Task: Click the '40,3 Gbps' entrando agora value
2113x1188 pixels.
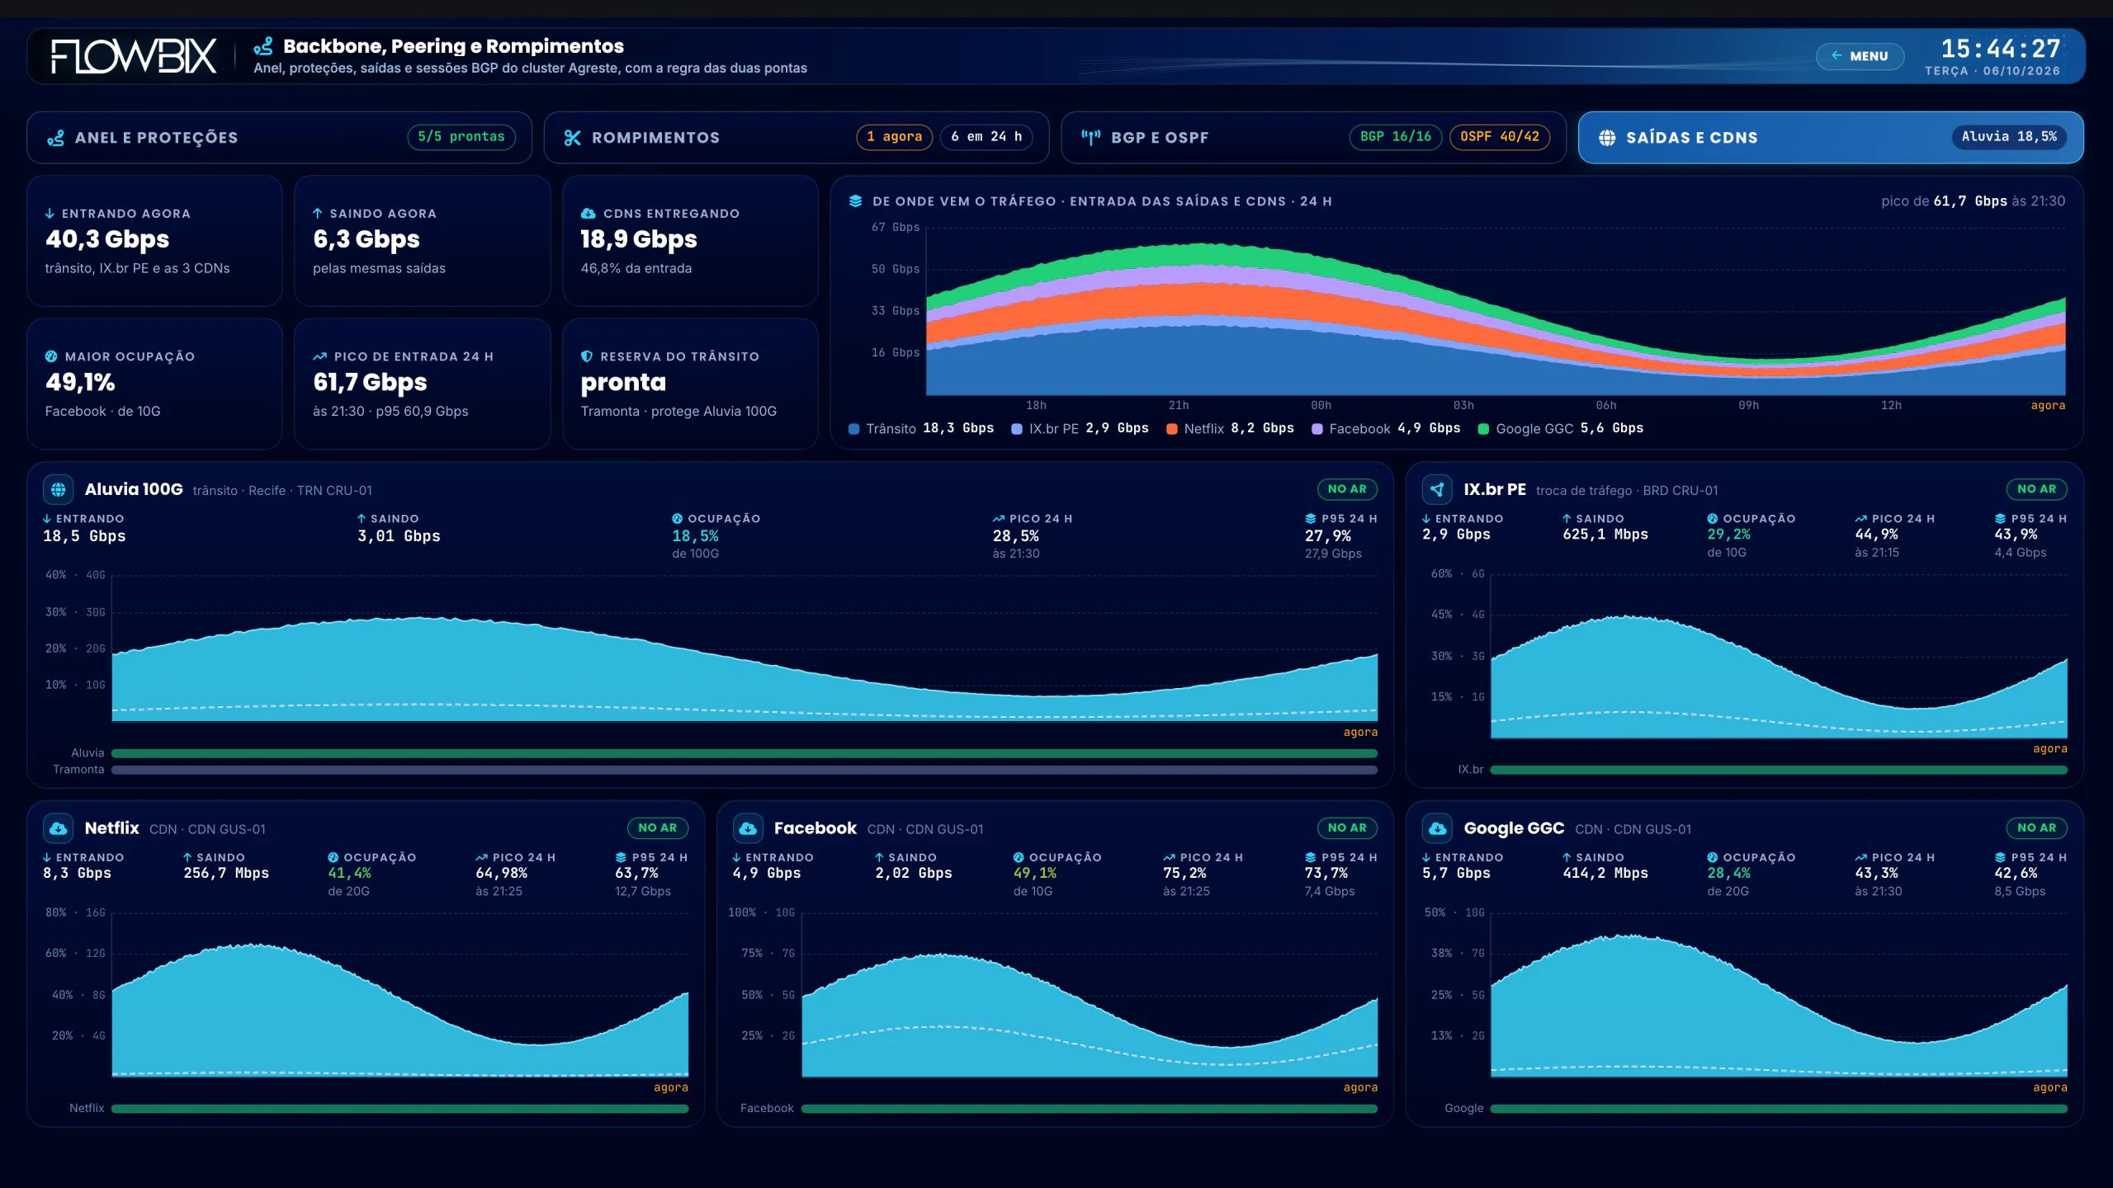Action: click(x=107, y=239)
